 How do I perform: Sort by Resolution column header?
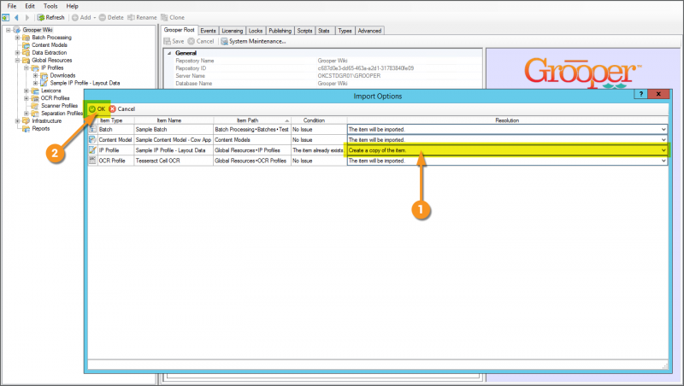[507, 120]
